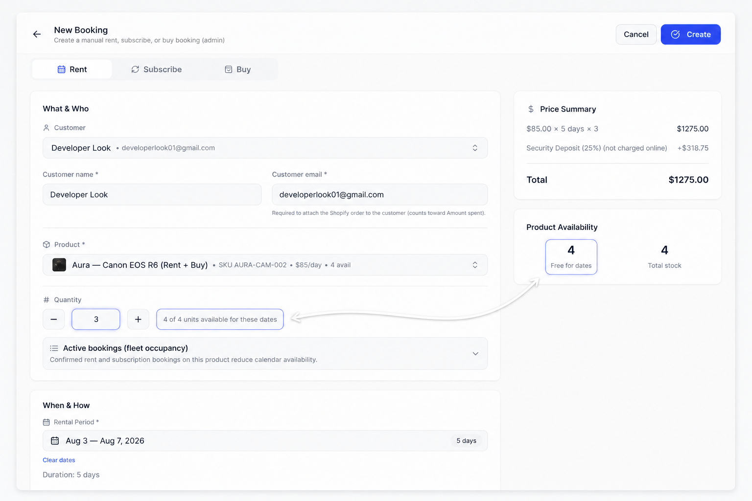Open the Rental Period date picker

265,441
